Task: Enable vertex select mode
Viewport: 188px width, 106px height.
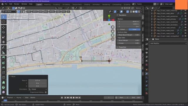Action: (19, 12)
